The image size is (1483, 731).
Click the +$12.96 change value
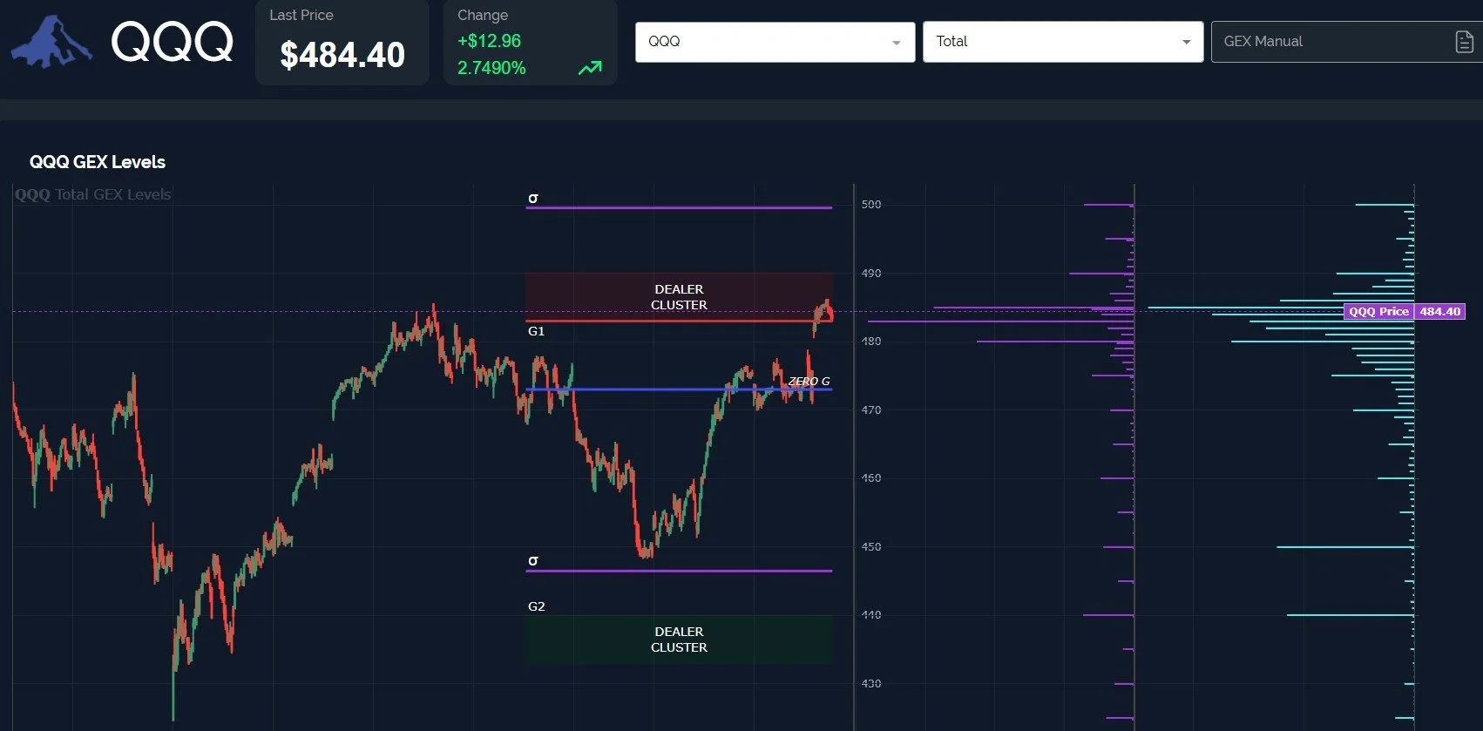click(x=489, y=41)
